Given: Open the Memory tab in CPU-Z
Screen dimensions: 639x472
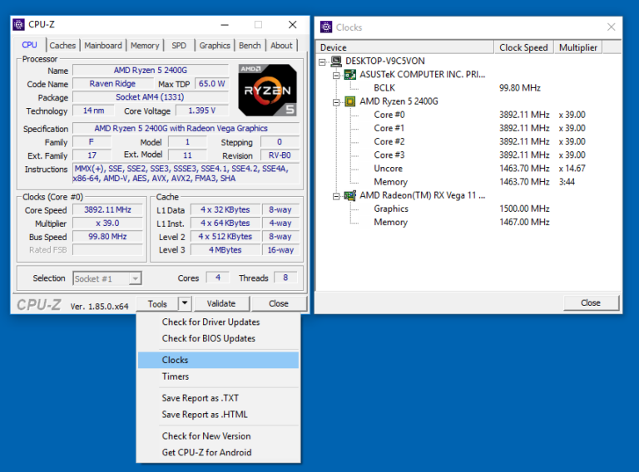Looking at the screenshot, I should 145,46.
